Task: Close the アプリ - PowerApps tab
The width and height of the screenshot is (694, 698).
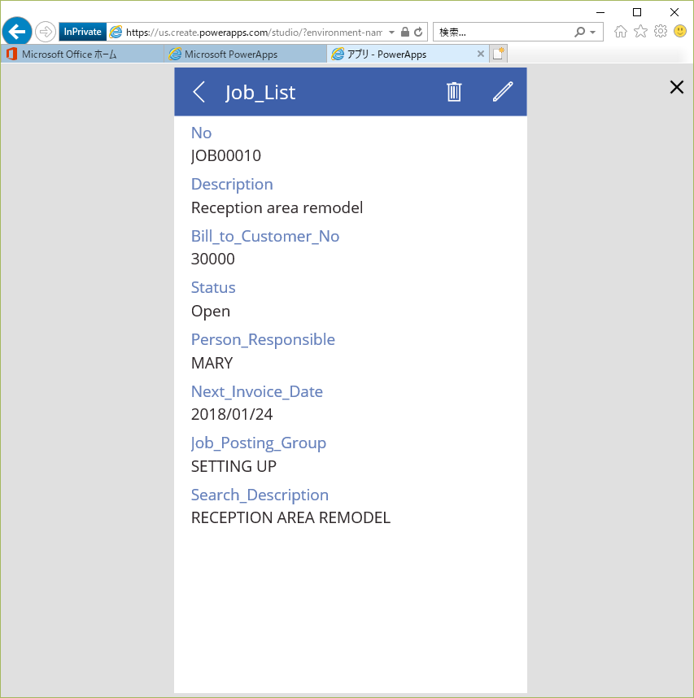Action: tap(481, 54)
